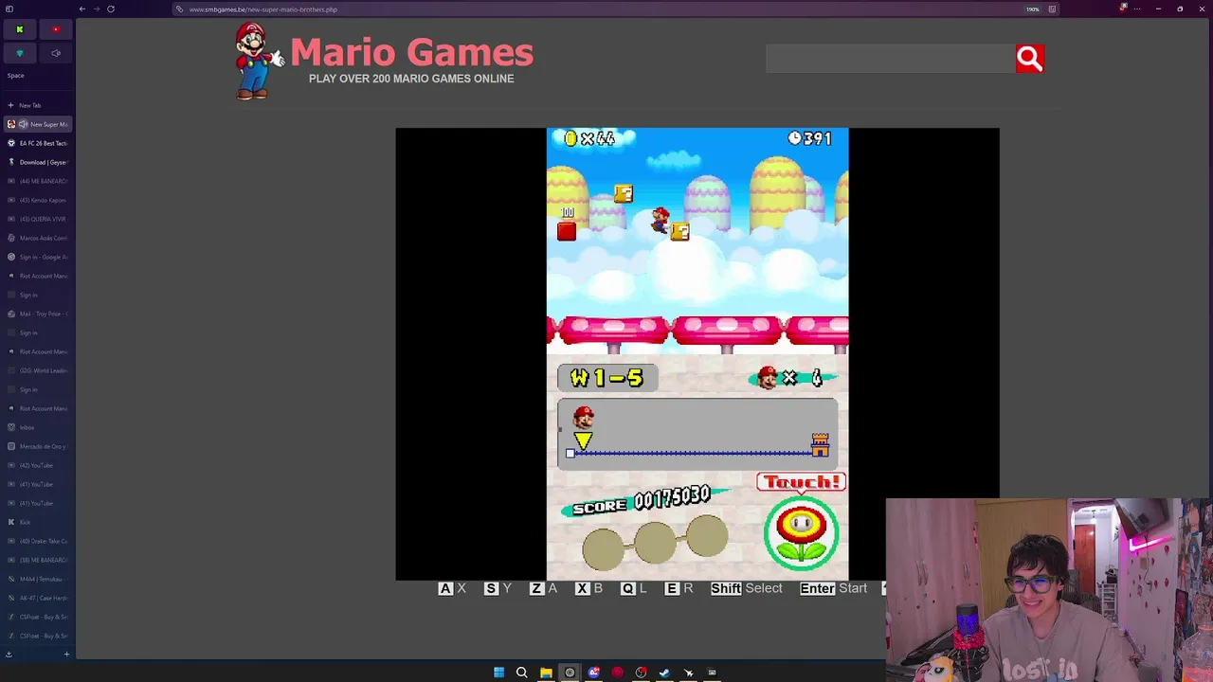Image resolution: width=1213 pixels, height=682 pixels.
Task: Open Steam from the taskbar
Action: [664, 673]
